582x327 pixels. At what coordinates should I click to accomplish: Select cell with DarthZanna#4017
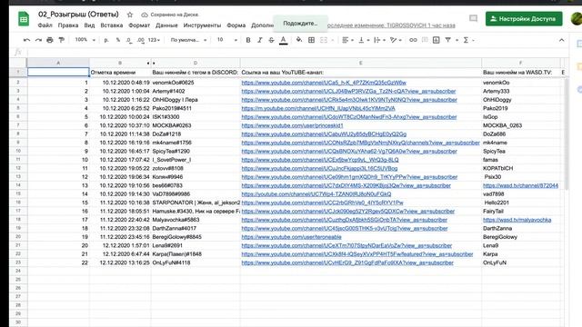pos(196,228)
